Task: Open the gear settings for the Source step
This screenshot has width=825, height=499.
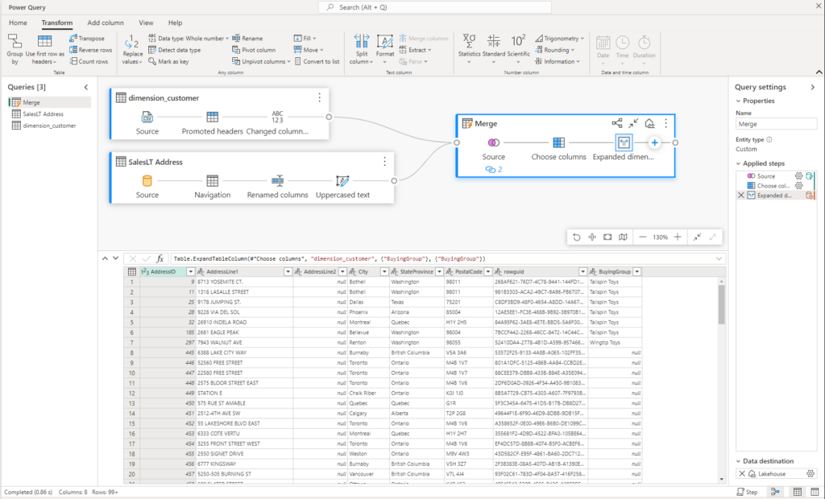Action: click(x=798, y=176)
